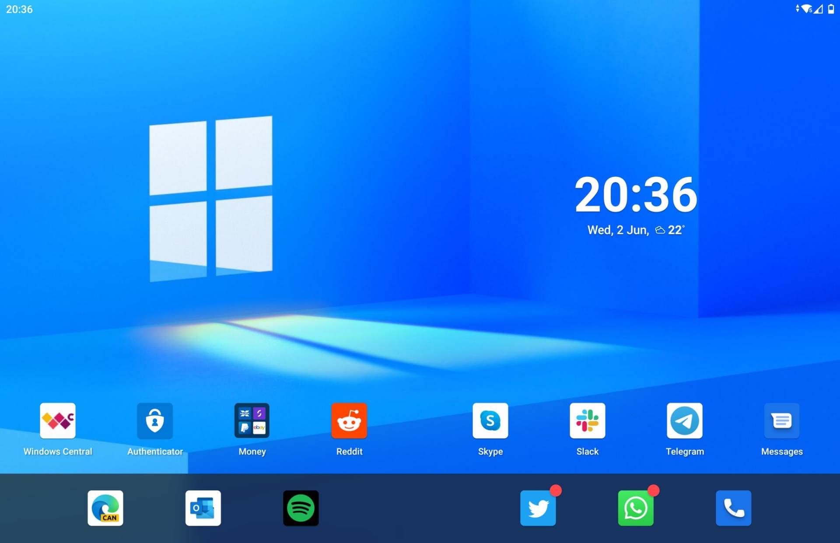Launch the Slack app
This screenshot has height=543, width=840.
tap(587, 421)
